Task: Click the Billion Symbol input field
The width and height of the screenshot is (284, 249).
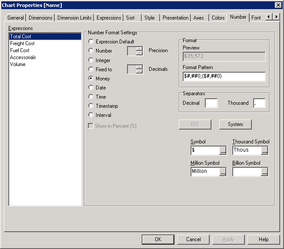Action: coord(247,172)
